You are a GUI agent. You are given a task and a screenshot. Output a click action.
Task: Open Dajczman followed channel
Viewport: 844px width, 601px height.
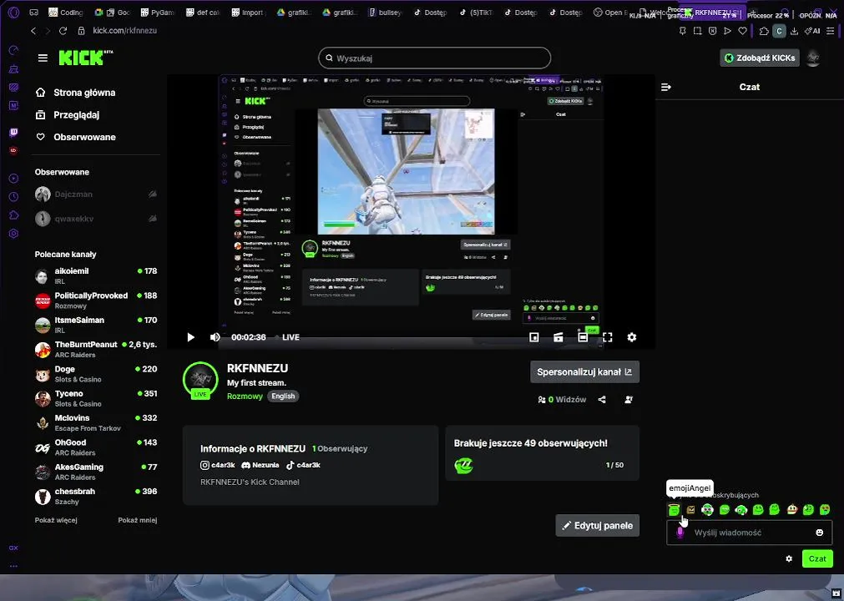point(96,194)
